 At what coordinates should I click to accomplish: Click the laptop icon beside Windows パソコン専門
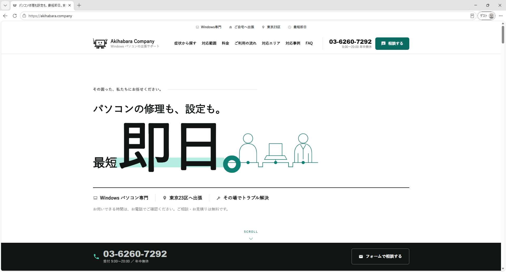pyautogui.click(x=95, y=198)
